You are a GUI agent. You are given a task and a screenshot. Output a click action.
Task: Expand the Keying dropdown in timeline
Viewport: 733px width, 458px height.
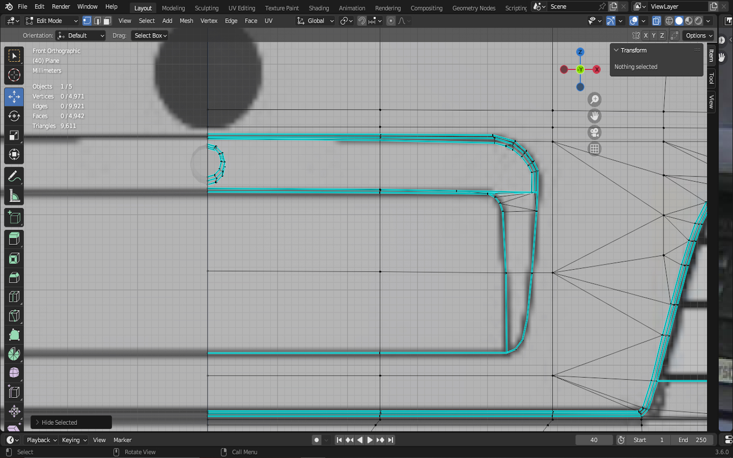pyautogui.click(x=74, y=440)
